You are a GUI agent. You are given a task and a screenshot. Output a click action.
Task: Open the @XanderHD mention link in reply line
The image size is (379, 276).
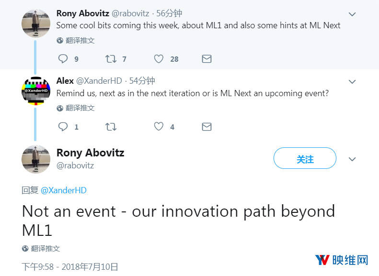tap(64, 190)
